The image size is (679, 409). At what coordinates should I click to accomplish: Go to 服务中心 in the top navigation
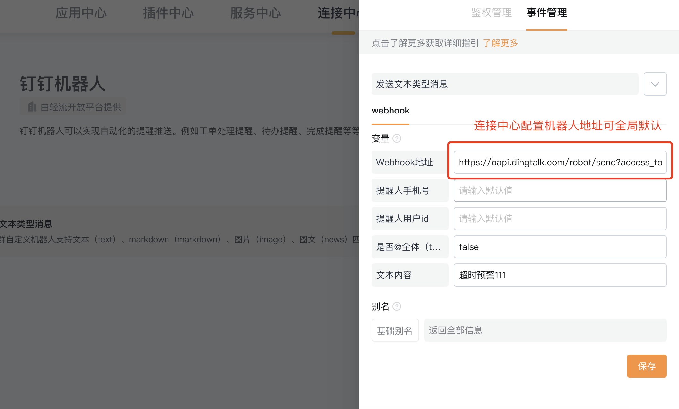pyautogui.click(x=256, y=13)
